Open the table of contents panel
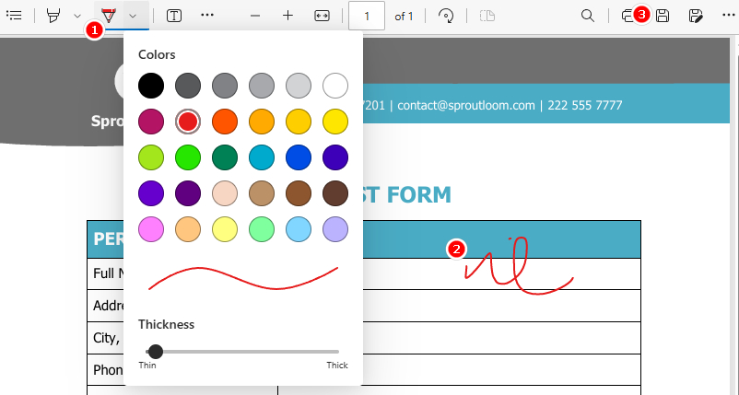Image resolution: width=739 pixels, height=395 pixels. tap(15, 16)
